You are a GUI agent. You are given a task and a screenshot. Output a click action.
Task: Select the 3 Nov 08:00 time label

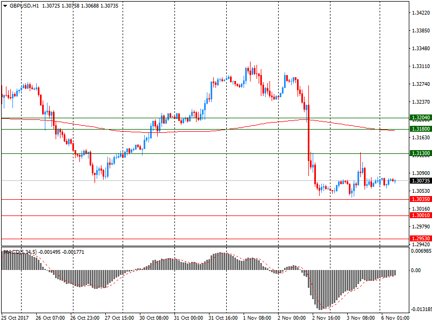(361, 318)
